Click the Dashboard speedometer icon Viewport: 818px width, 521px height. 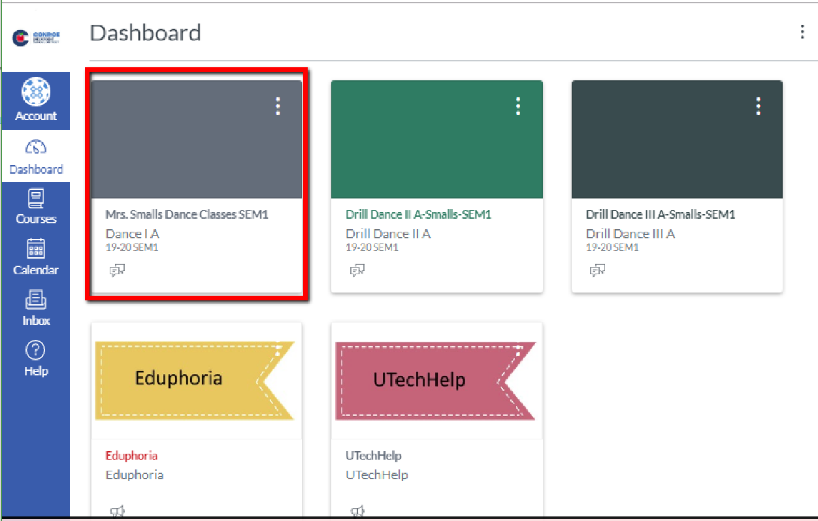coord(36,148)
